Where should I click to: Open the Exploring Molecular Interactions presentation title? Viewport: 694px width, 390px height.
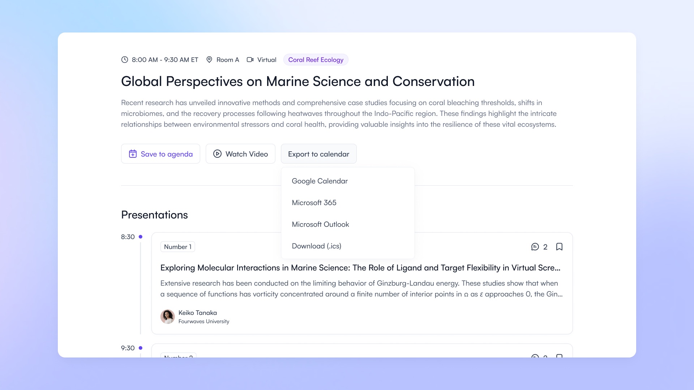pos(360,268)
